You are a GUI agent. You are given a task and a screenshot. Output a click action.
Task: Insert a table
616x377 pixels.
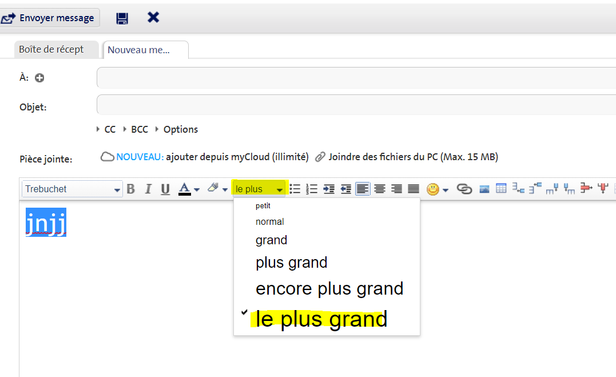(502, 188)
